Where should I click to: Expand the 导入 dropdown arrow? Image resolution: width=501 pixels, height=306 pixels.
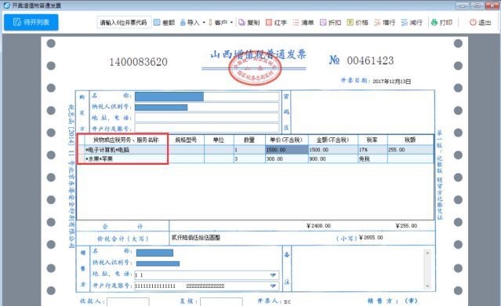tap(204, 23)
